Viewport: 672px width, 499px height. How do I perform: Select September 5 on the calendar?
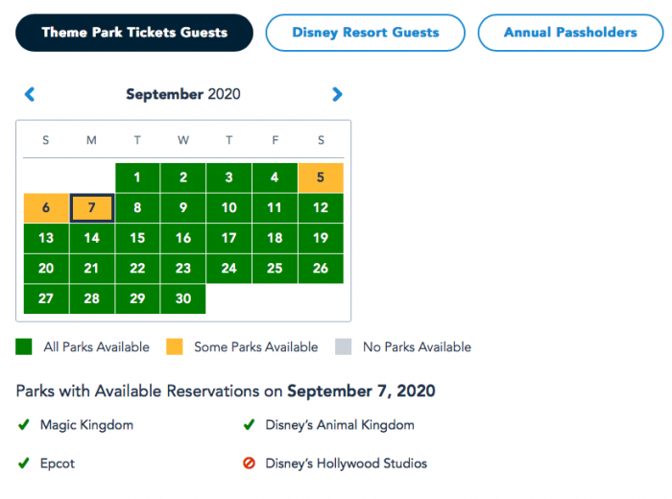(321, 178)
